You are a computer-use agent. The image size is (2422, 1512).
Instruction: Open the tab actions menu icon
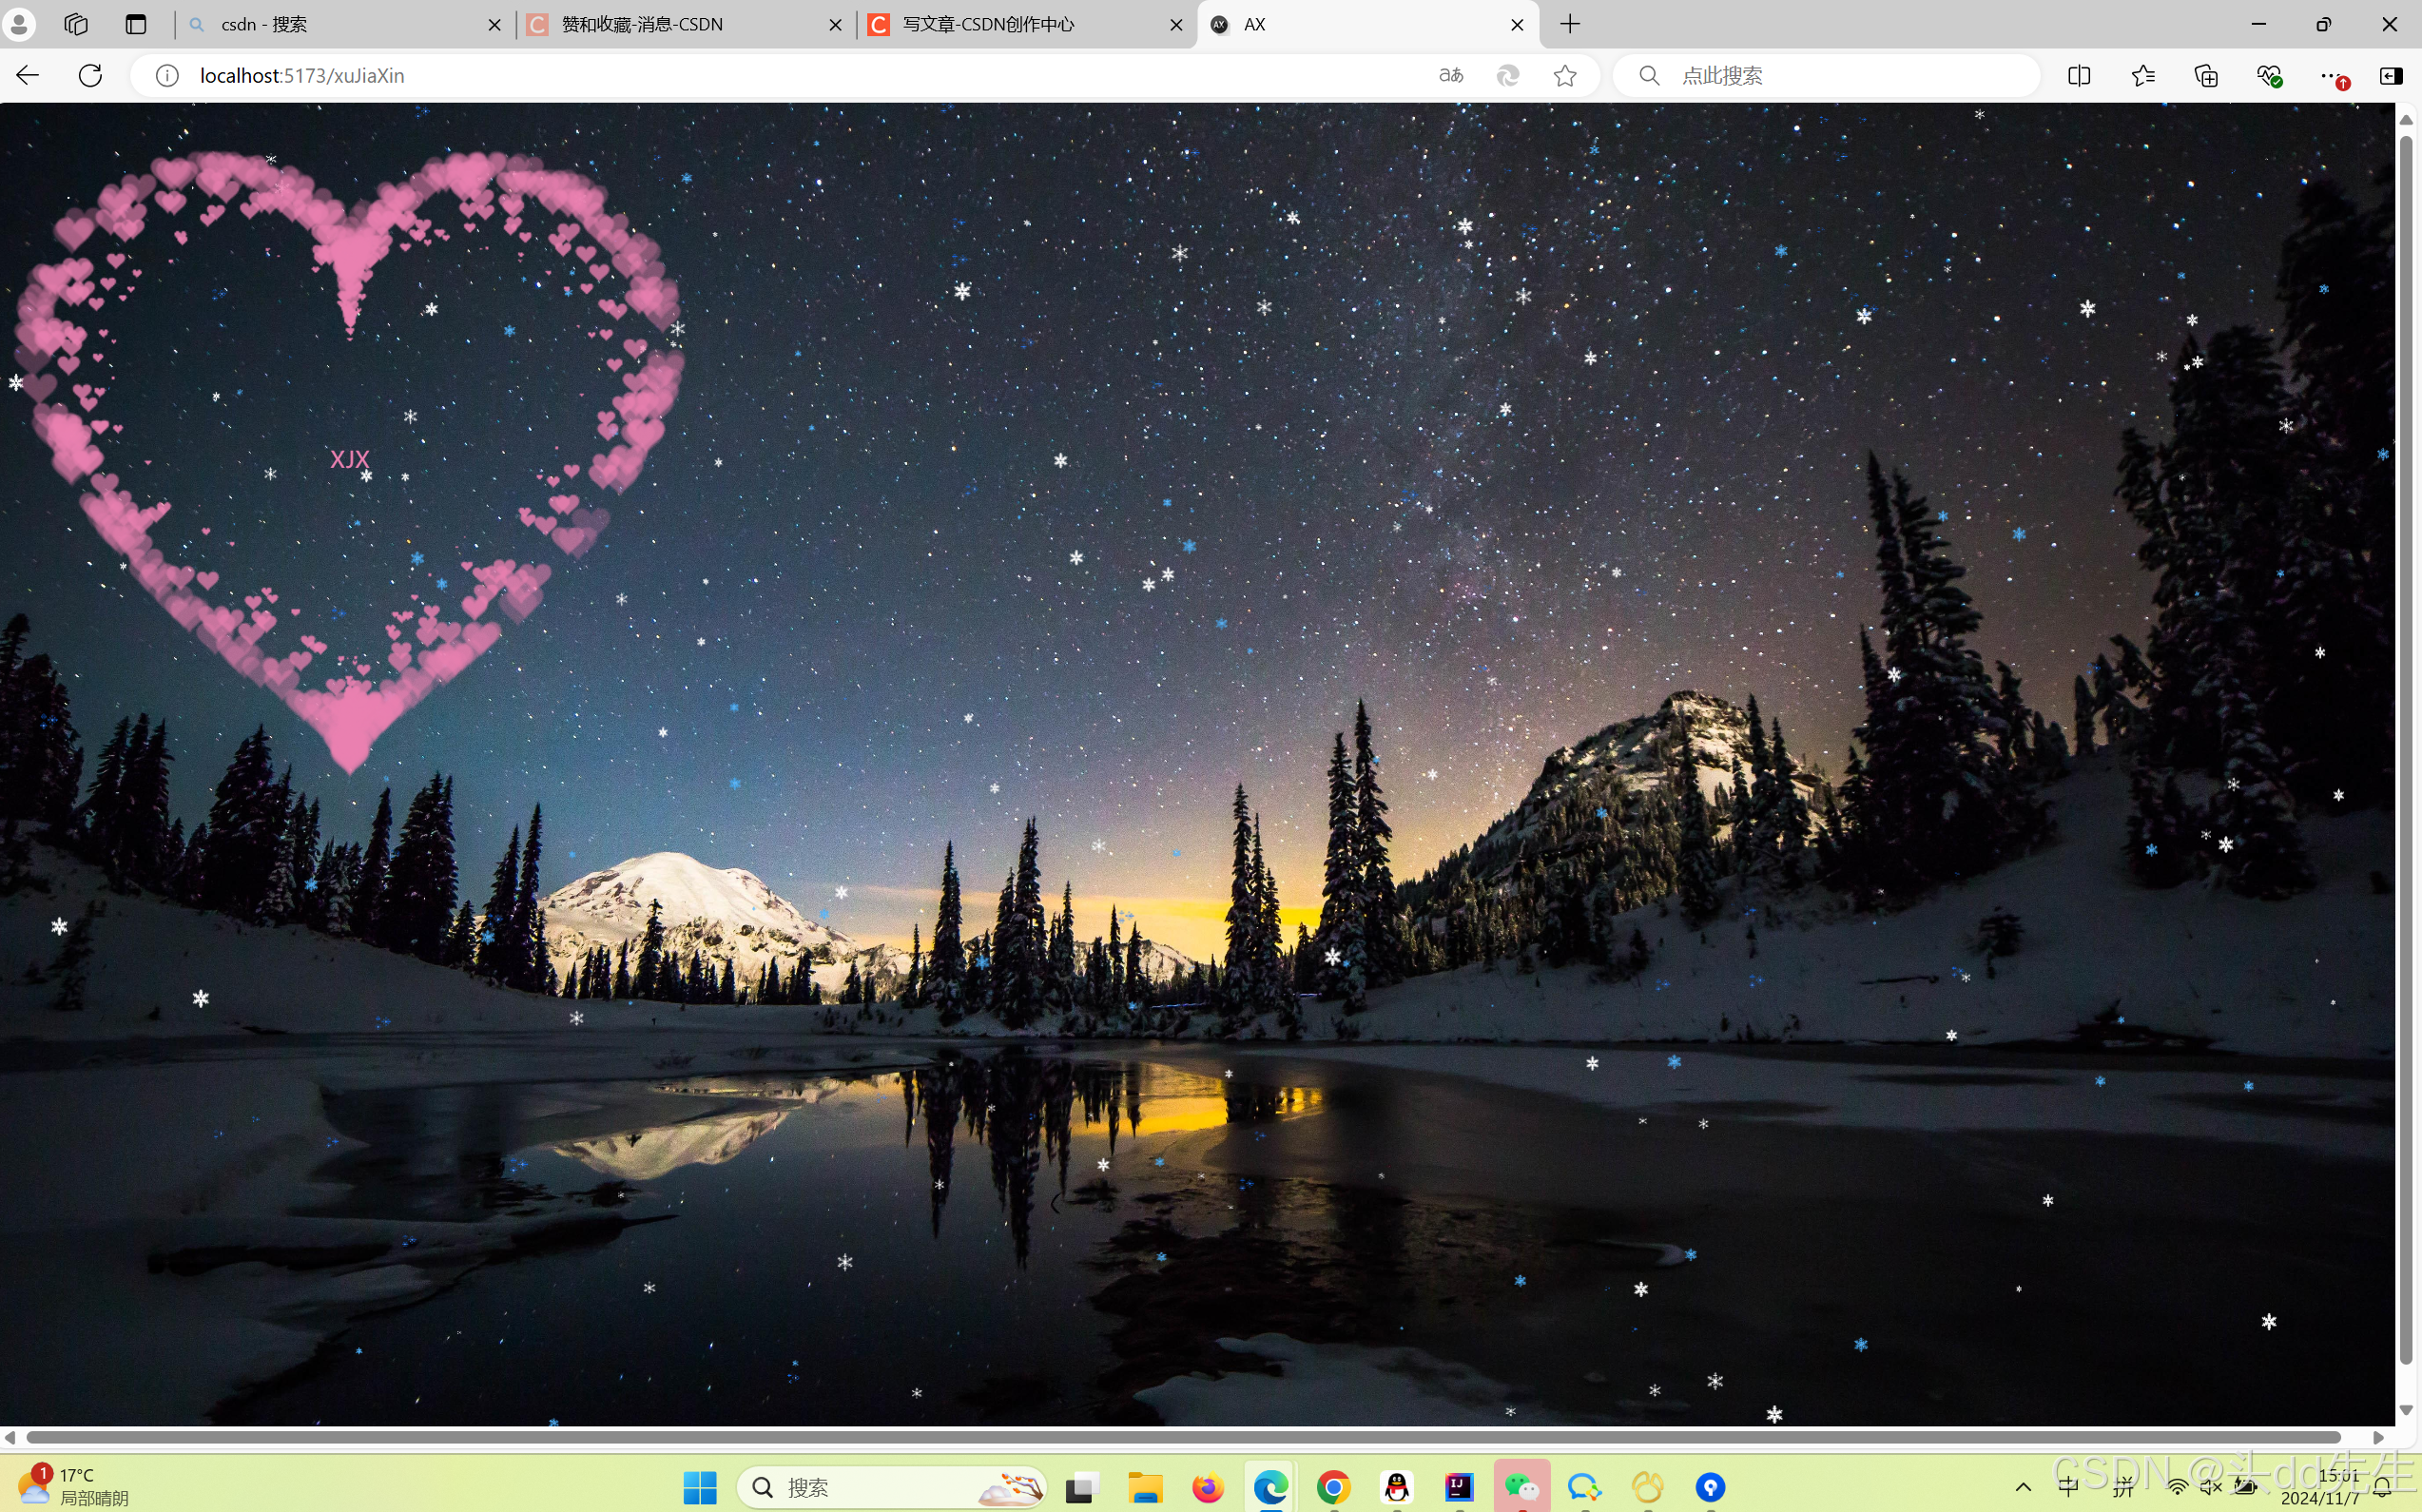click(x=136, y=24)
